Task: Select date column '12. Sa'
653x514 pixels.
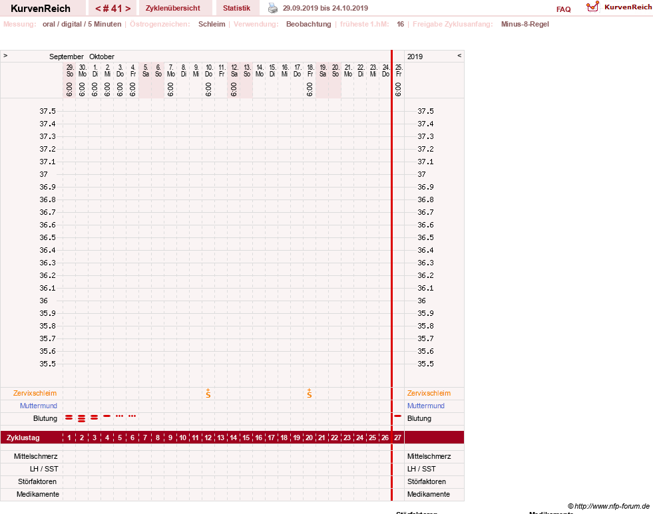Action: [234, 70]
